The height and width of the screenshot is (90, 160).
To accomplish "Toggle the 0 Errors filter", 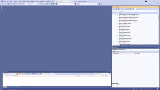I will click(x=19, y=74).
